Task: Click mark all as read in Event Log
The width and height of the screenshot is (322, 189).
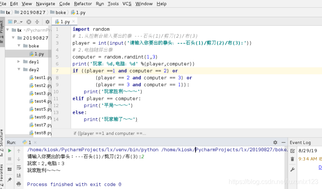Action: (x=293, y=151)
